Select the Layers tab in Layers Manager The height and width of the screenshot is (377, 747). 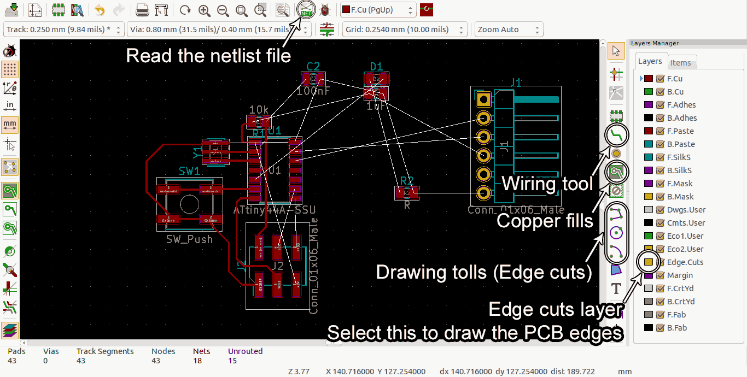point(651,61)
